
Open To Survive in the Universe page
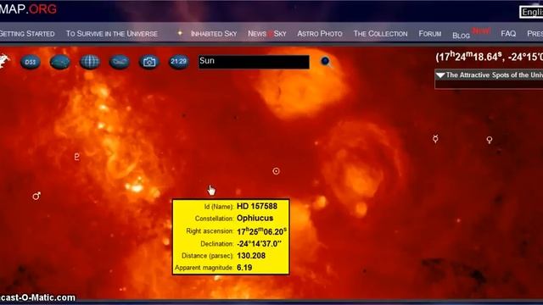[x=111, y=34]
